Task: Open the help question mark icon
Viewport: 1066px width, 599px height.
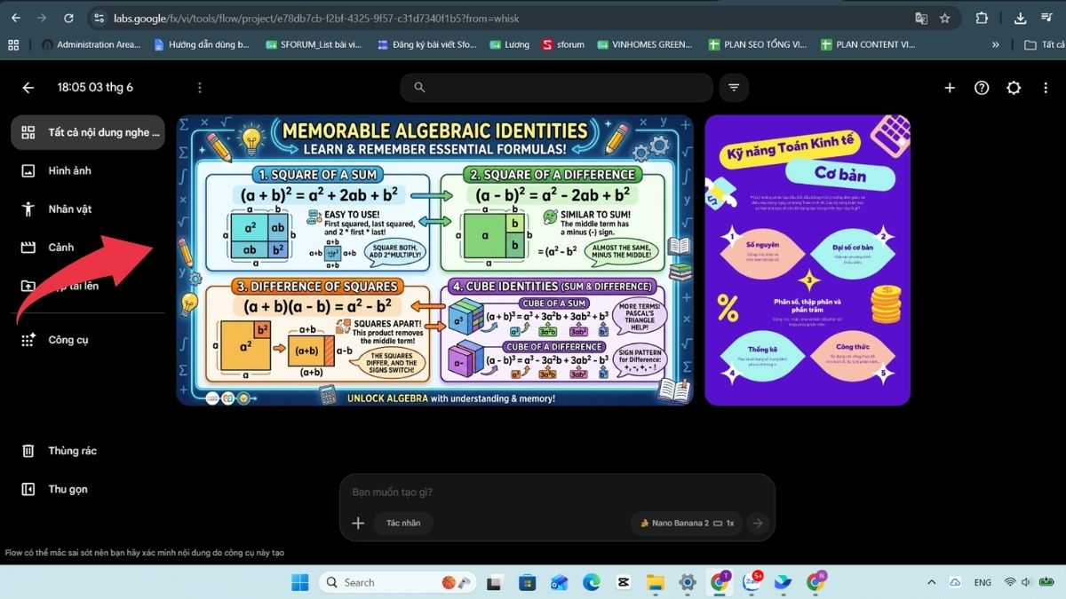Action: click(982, 88)
